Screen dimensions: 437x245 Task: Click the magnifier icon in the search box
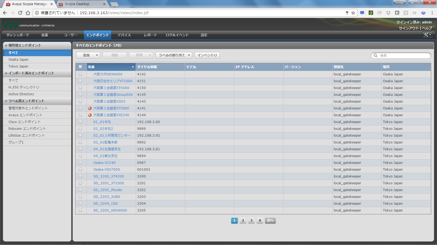click(376, 56)
